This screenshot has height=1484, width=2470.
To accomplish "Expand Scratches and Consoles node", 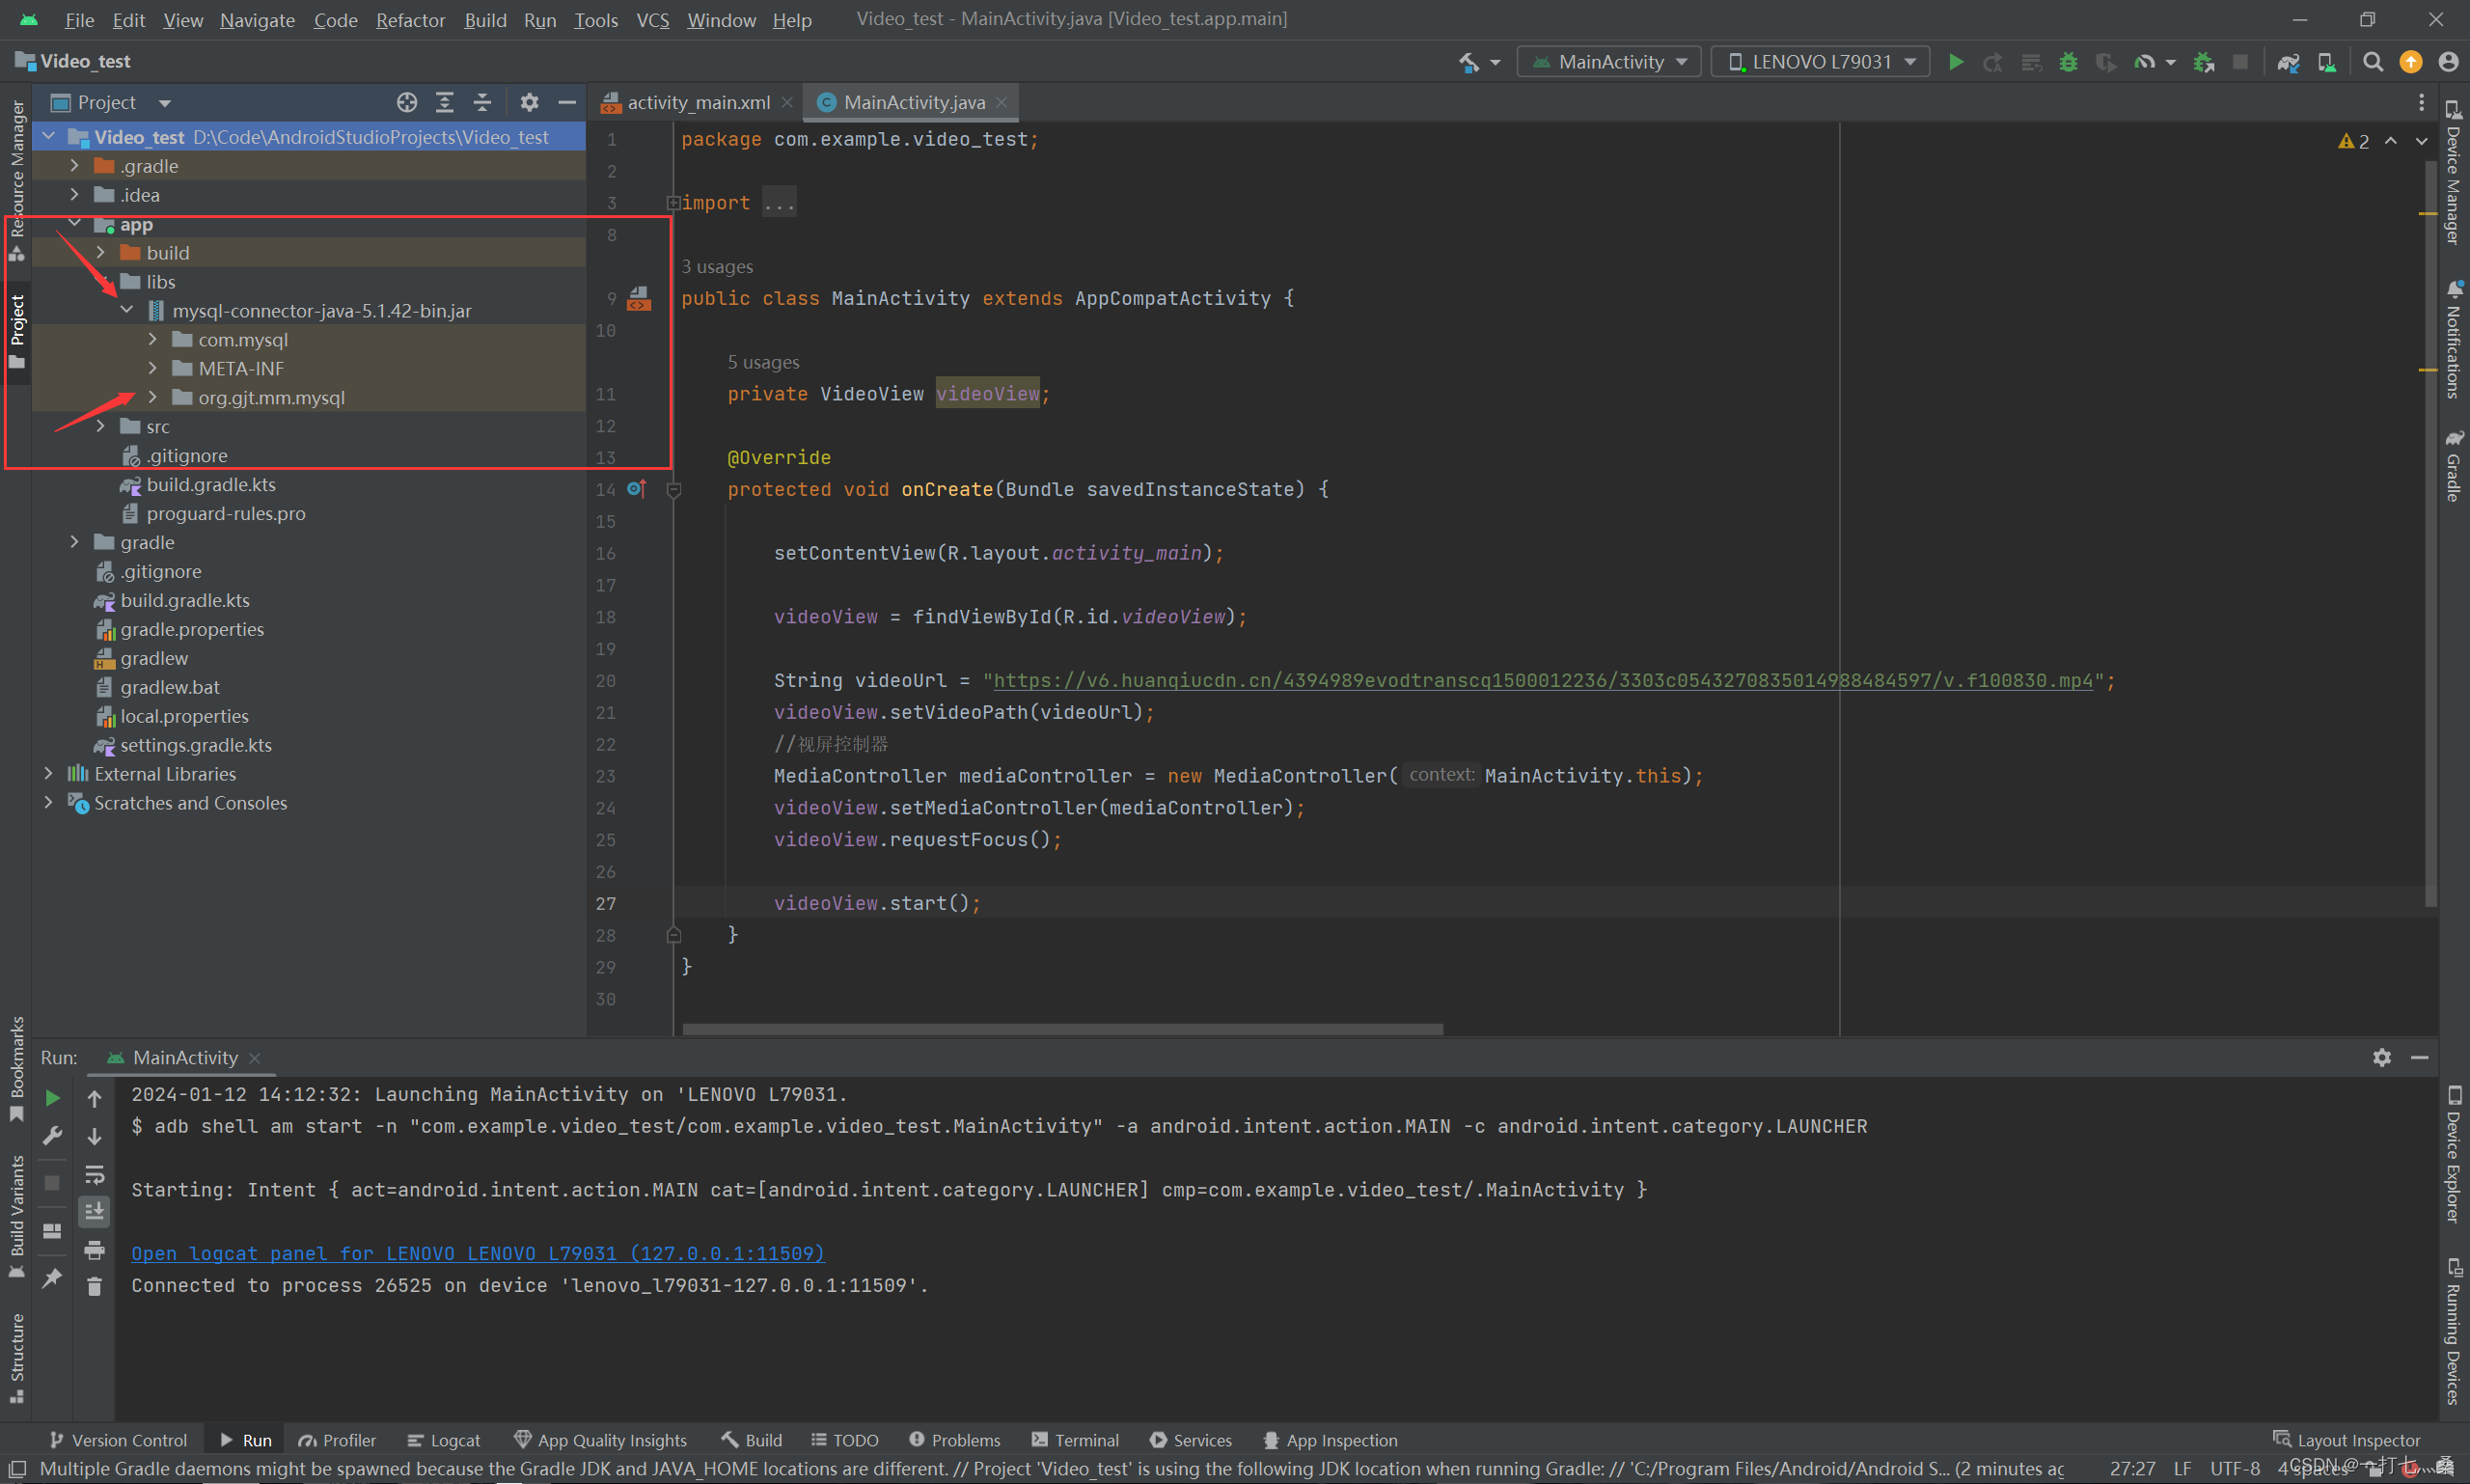I will 49,802.
